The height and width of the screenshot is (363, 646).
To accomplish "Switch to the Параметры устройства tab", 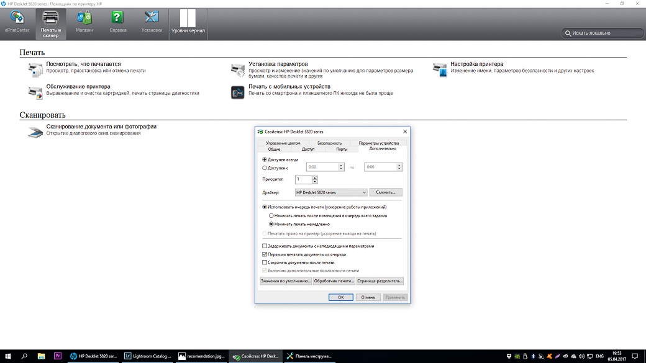I will pos(379,143).
